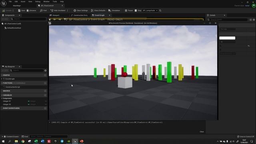This screenshot has height=144, width=256.
Task: Close the My Blueprint panel tab
Action: (20, 67)
